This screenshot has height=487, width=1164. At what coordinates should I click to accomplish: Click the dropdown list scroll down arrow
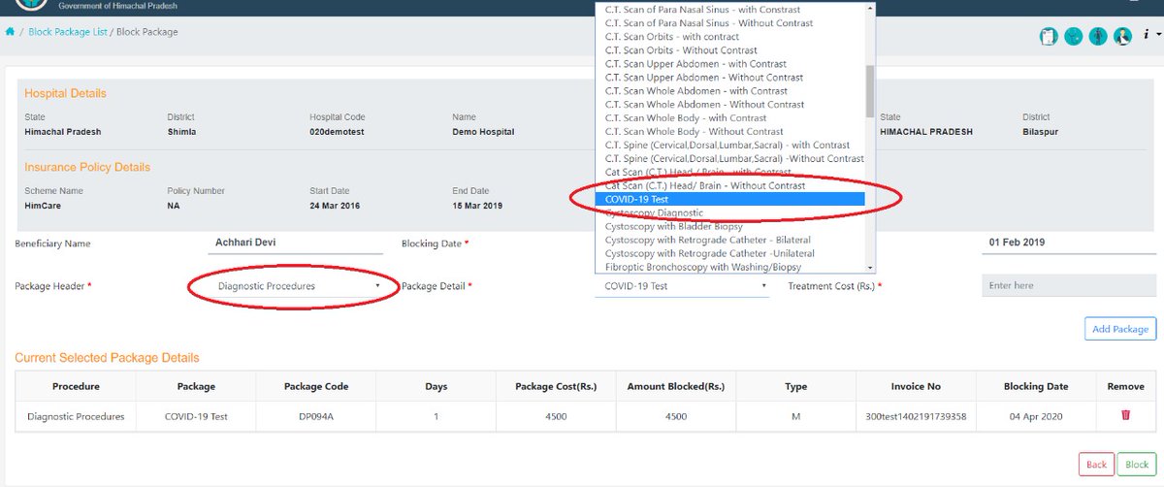click(x=870, y=267)
